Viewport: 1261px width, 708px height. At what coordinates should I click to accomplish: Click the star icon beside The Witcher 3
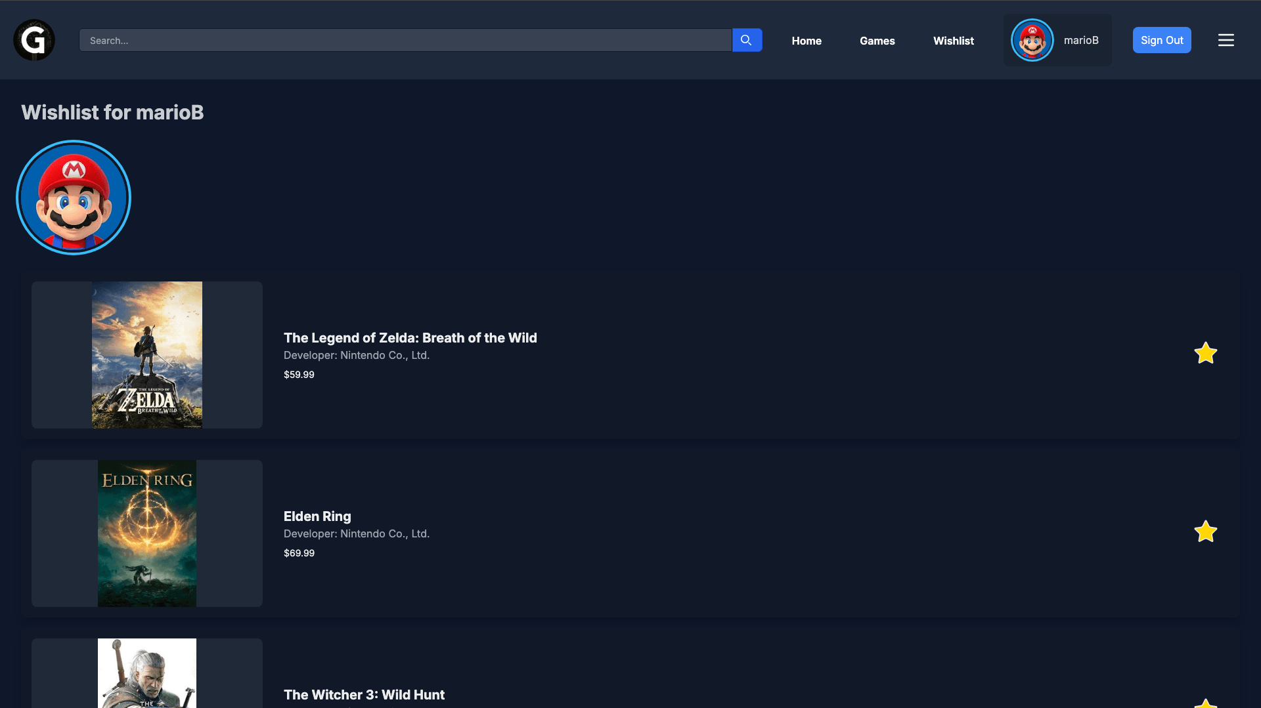tap(1206, 703)
